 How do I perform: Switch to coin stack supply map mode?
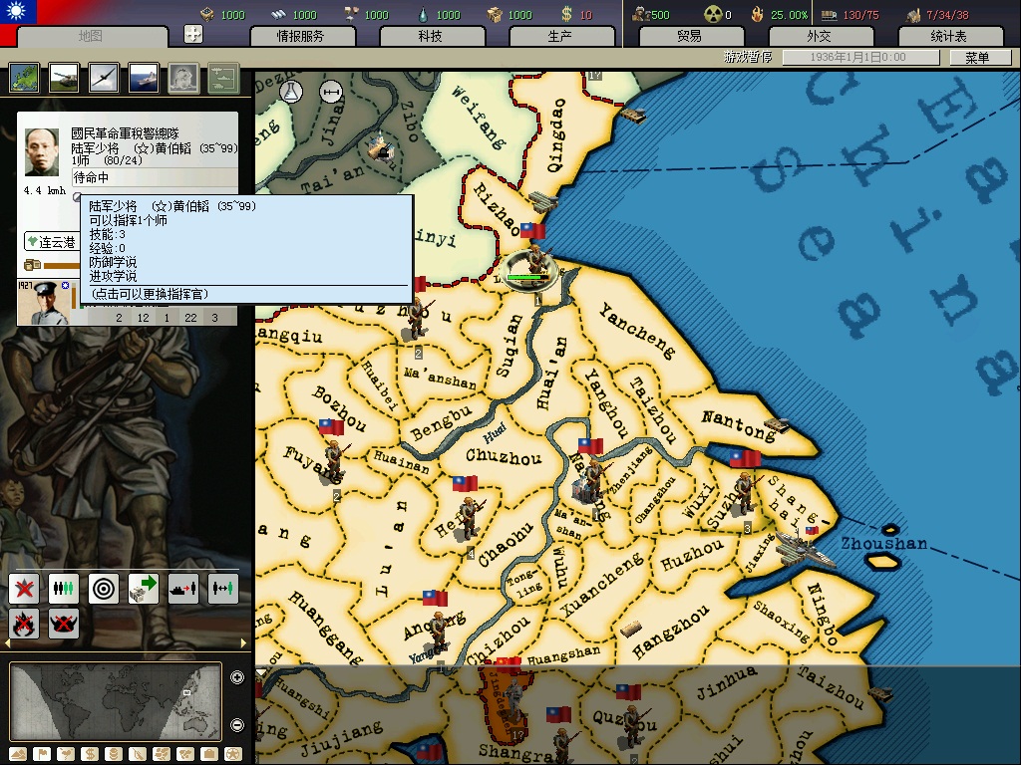click(x=114, y=755)
